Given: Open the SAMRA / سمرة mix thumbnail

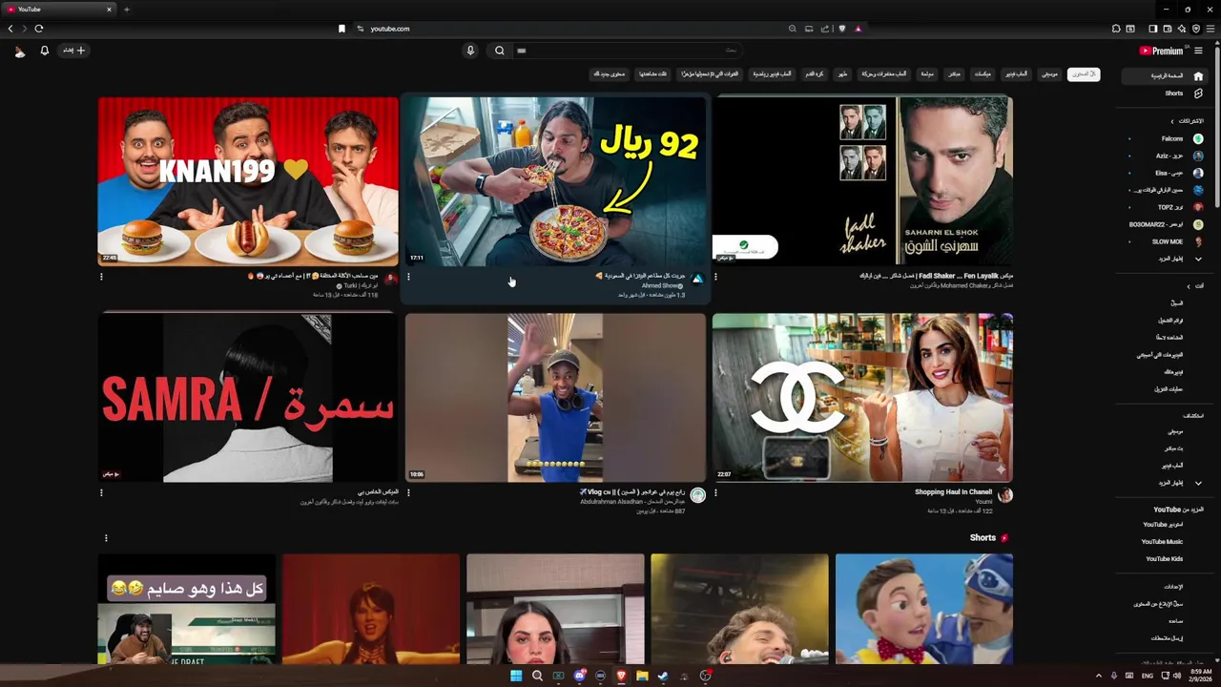Looking at the screenshot, I should point(248,397).
